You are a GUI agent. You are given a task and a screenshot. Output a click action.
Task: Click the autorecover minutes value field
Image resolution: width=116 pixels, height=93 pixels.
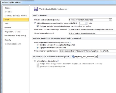[82, 23]
